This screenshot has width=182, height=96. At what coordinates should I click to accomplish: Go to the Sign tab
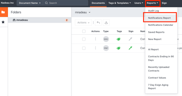[164, 3]
